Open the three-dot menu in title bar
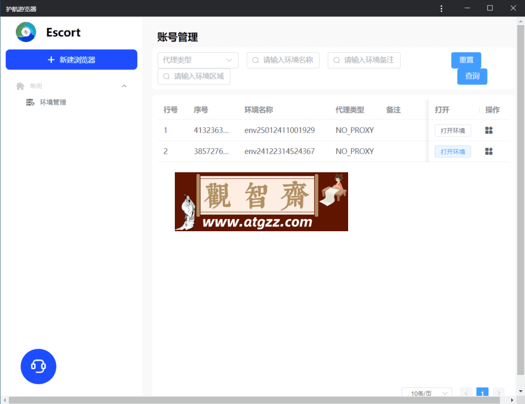Screen dimensions: 525x404 pos(441,8)
